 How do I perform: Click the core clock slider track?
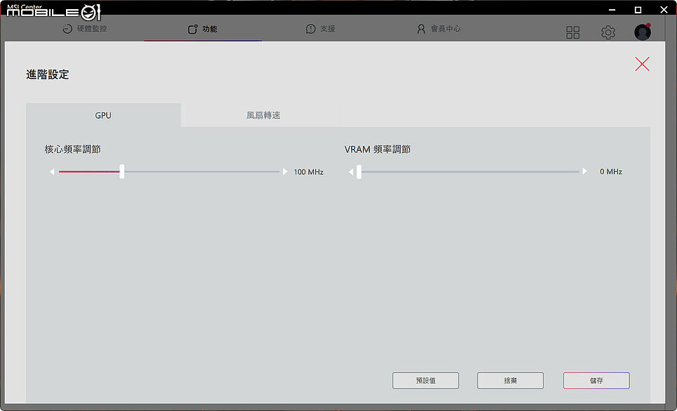[x=169, y=172]
